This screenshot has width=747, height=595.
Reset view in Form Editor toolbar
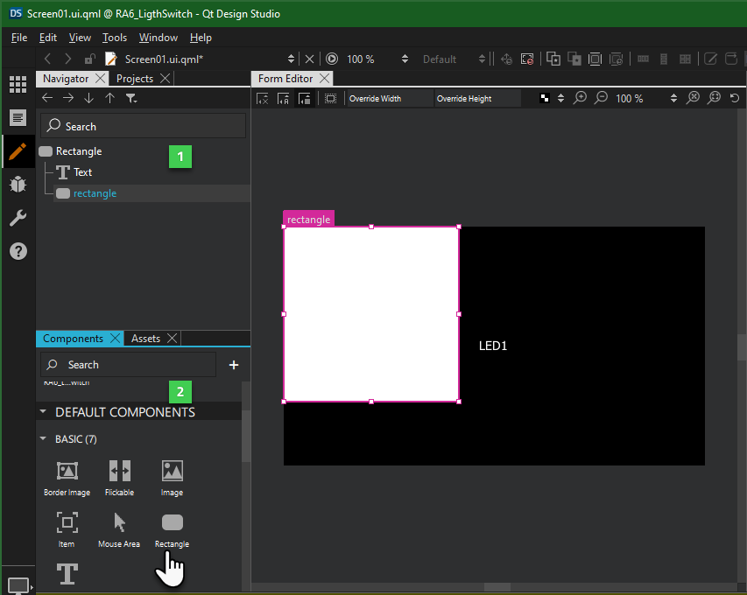735,98
